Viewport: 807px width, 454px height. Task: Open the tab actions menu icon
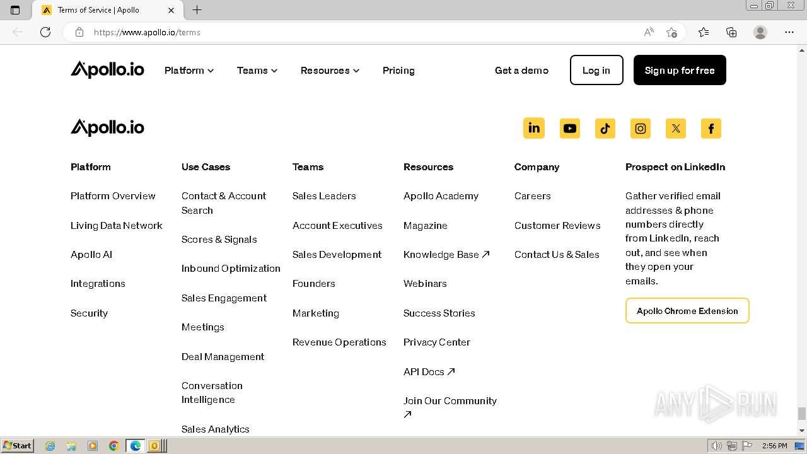[x=15, y=10]
